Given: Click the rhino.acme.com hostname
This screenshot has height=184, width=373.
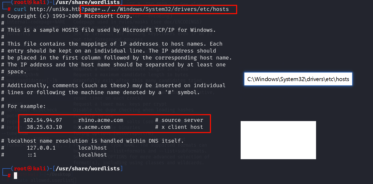Looking at the screenshot, I should tap(101, 120).
